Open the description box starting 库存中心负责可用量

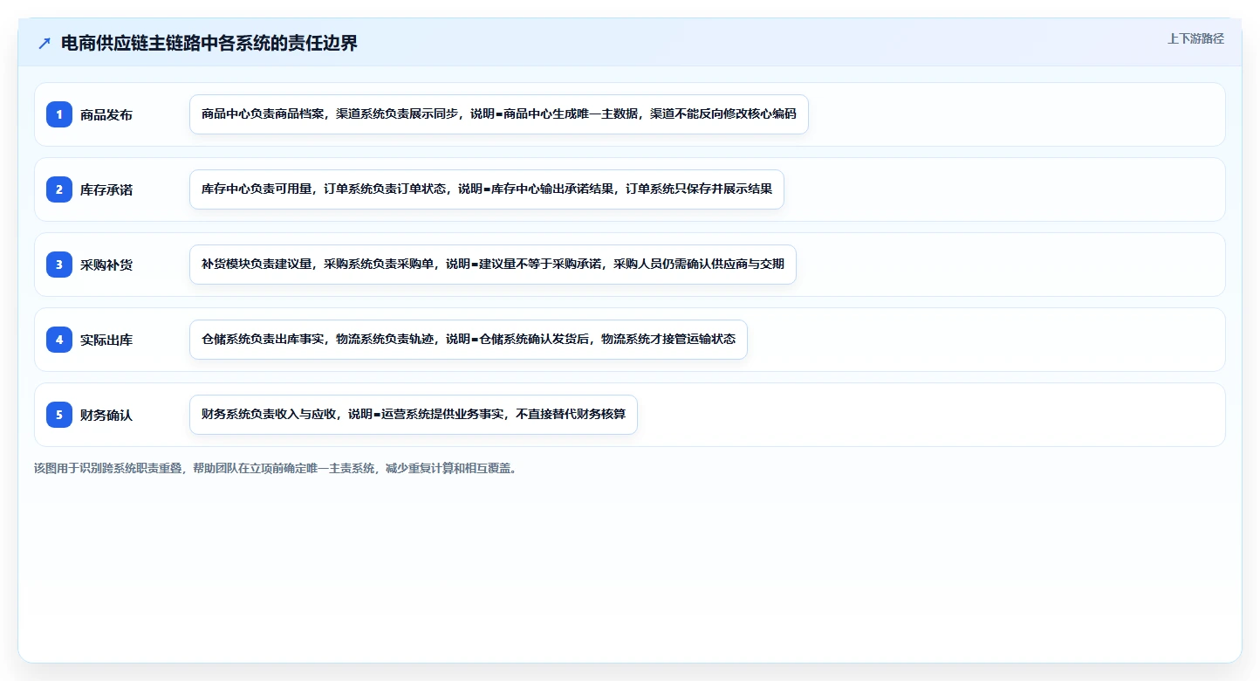pos(487,189)
